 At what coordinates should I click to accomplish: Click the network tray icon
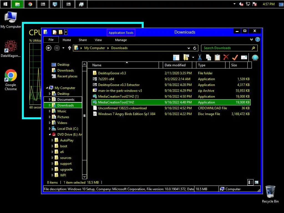[x=248, y=4]
